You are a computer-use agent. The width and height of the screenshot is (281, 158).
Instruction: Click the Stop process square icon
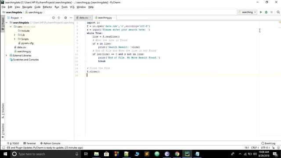click(x=271, y=12)
